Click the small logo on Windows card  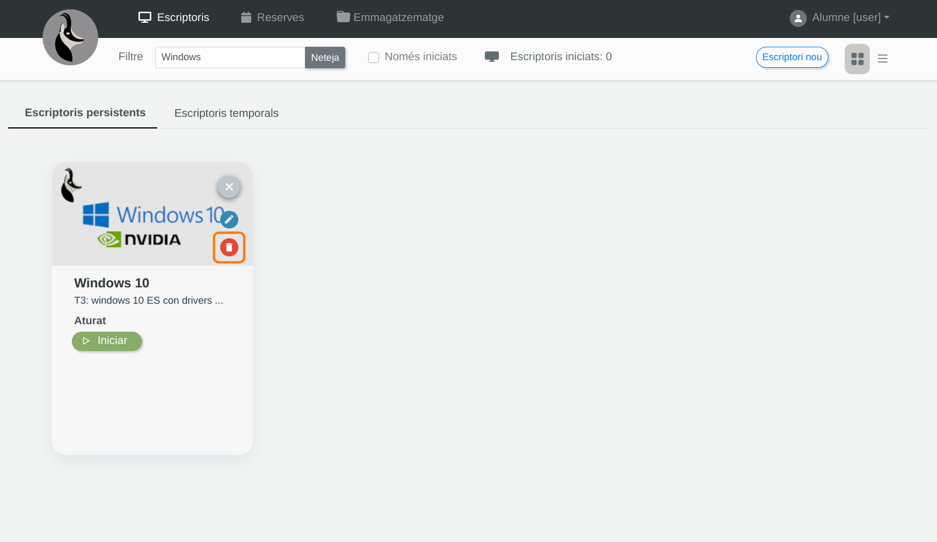(71, 185)
